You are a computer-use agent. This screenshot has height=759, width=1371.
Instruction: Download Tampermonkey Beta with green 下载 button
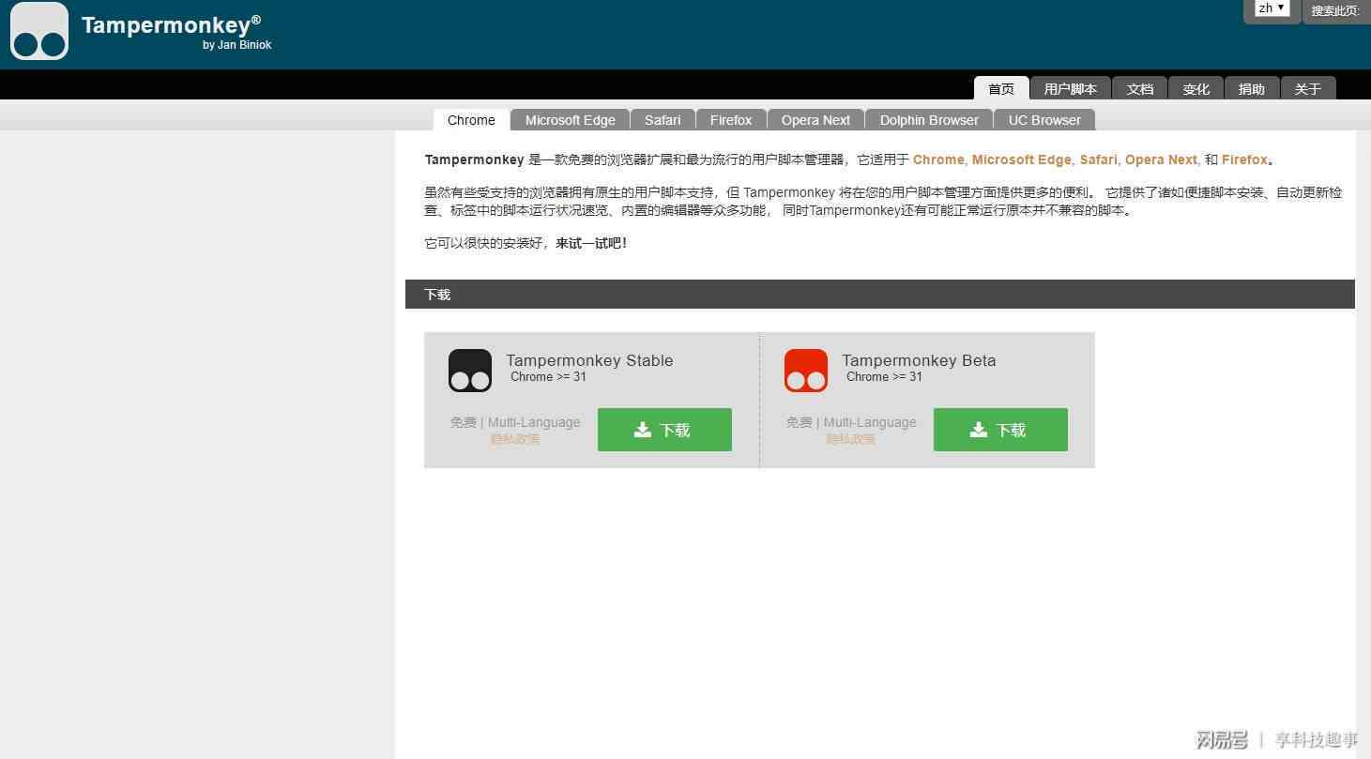point(1000,430)
